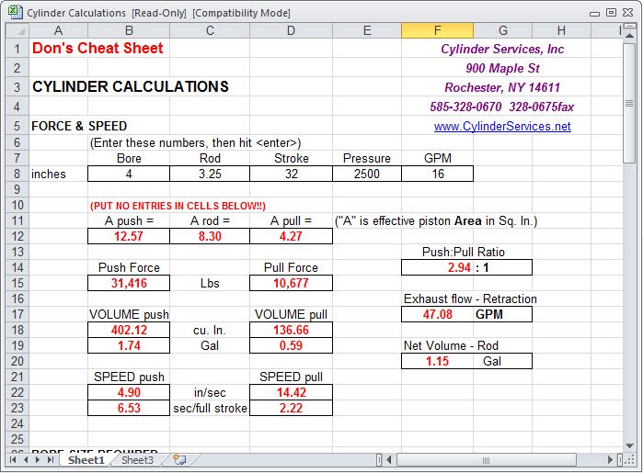Open www.CylinderServices.net hyperlink

click(502, 126)
